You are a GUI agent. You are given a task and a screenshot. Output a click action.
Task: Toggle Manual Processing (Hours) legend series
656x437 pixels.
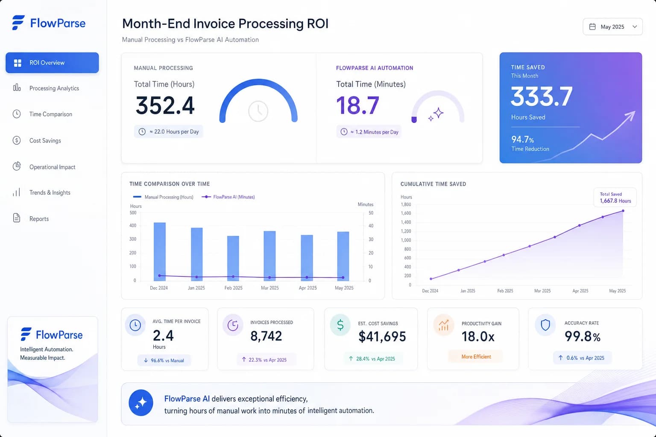tap(163, 197)
